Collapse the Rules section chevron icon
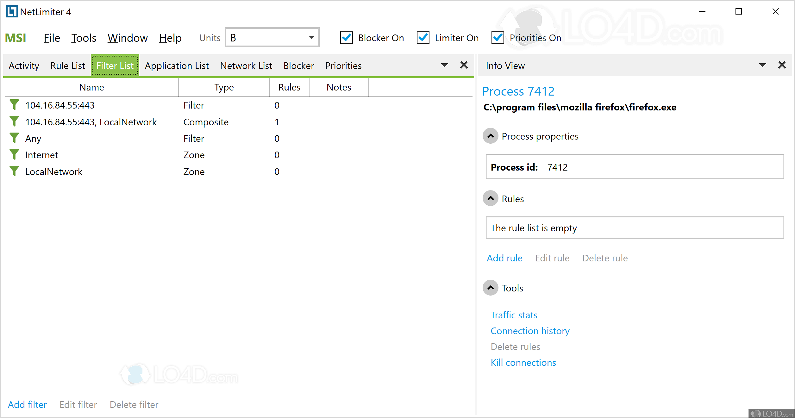The width and height of the screenshot is (795, 418). pyautogui.click(x=490, y=198)
